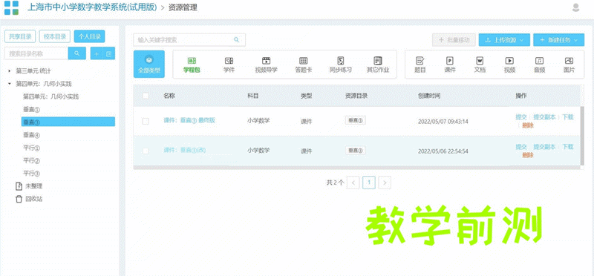
Task: Click resource directory tag in 2022/05/07 row
Action: [x=356, y=120]
